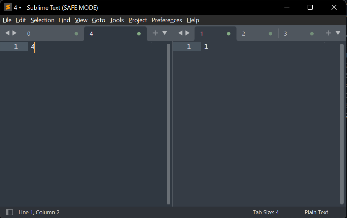This screenshot has width=347, height=218.
Task: Click the next-tab arrow in right pane
Action: click(x=187, y=33)
